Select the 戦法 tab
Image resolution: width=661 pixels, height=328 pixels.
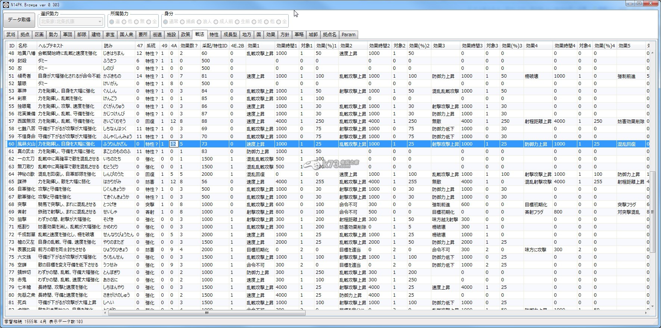point(200,34)
